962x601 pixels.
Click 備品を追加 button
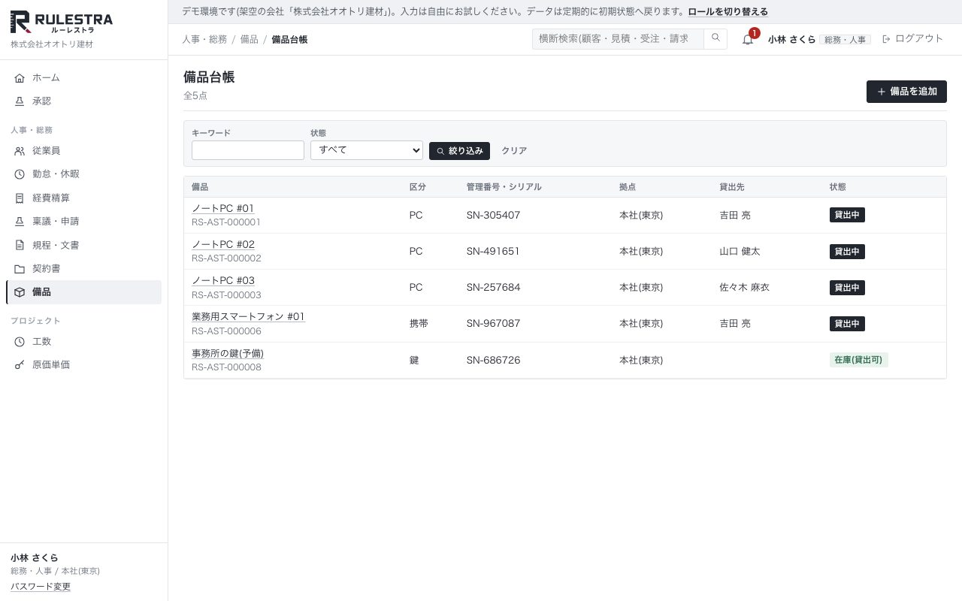point(906,92)
